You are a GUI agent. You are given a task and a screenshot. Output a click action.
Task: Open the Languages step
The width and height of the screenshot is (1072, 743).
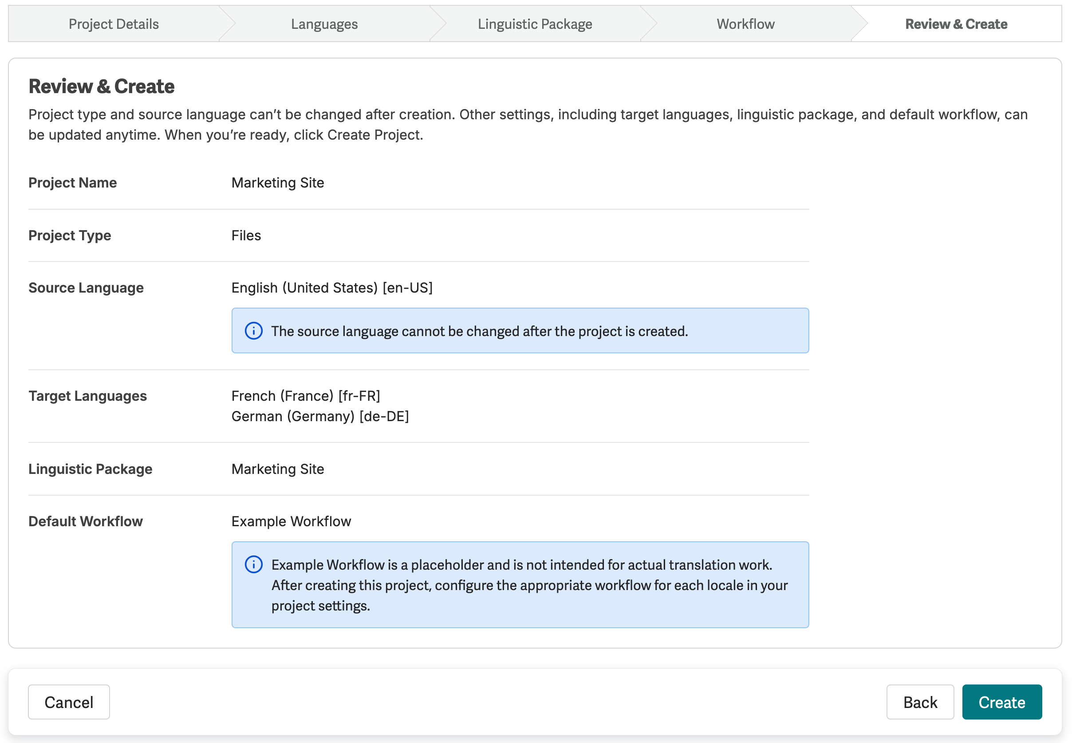click(x=324, y=24)
